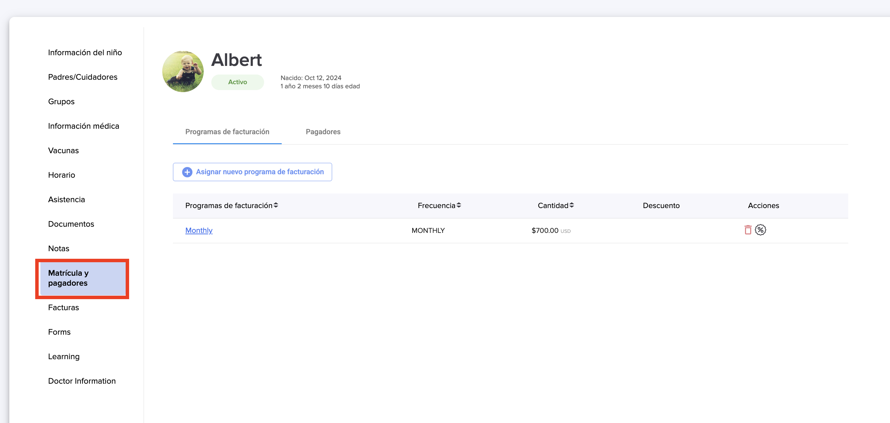
Task: Open Doctor Information section
Action: pyautogui.click(x=82, y=381)
